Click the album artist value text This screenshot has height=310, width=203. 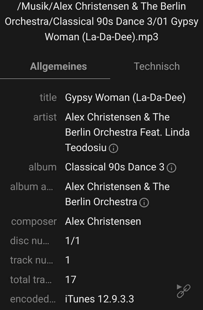pyautogui.click(x=117, y=194)
